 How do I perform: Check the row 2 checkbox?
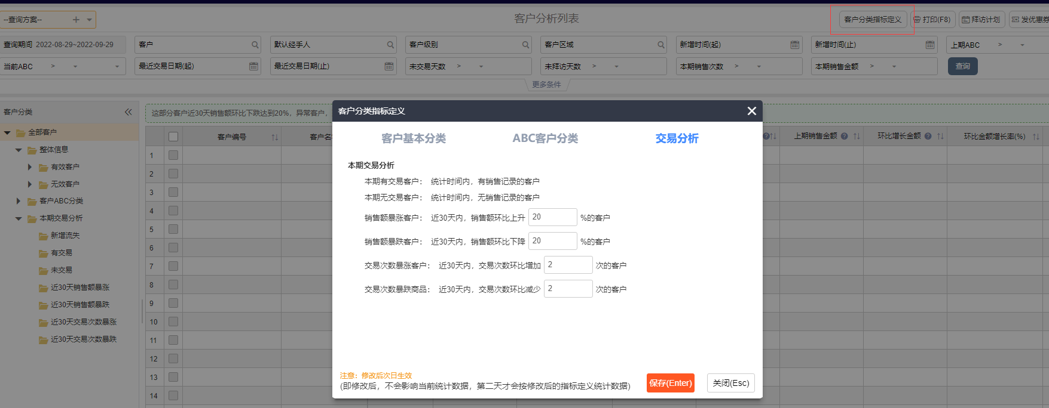tap(173, 174)
